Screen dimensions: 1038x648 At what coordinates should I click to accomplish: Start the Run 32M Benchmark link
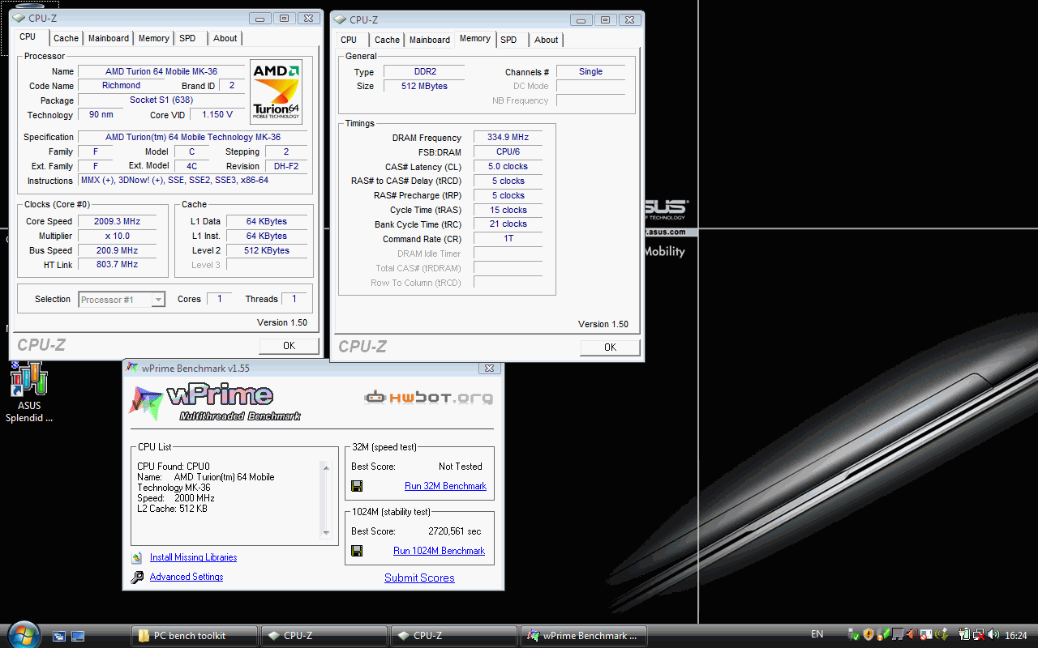445,486
